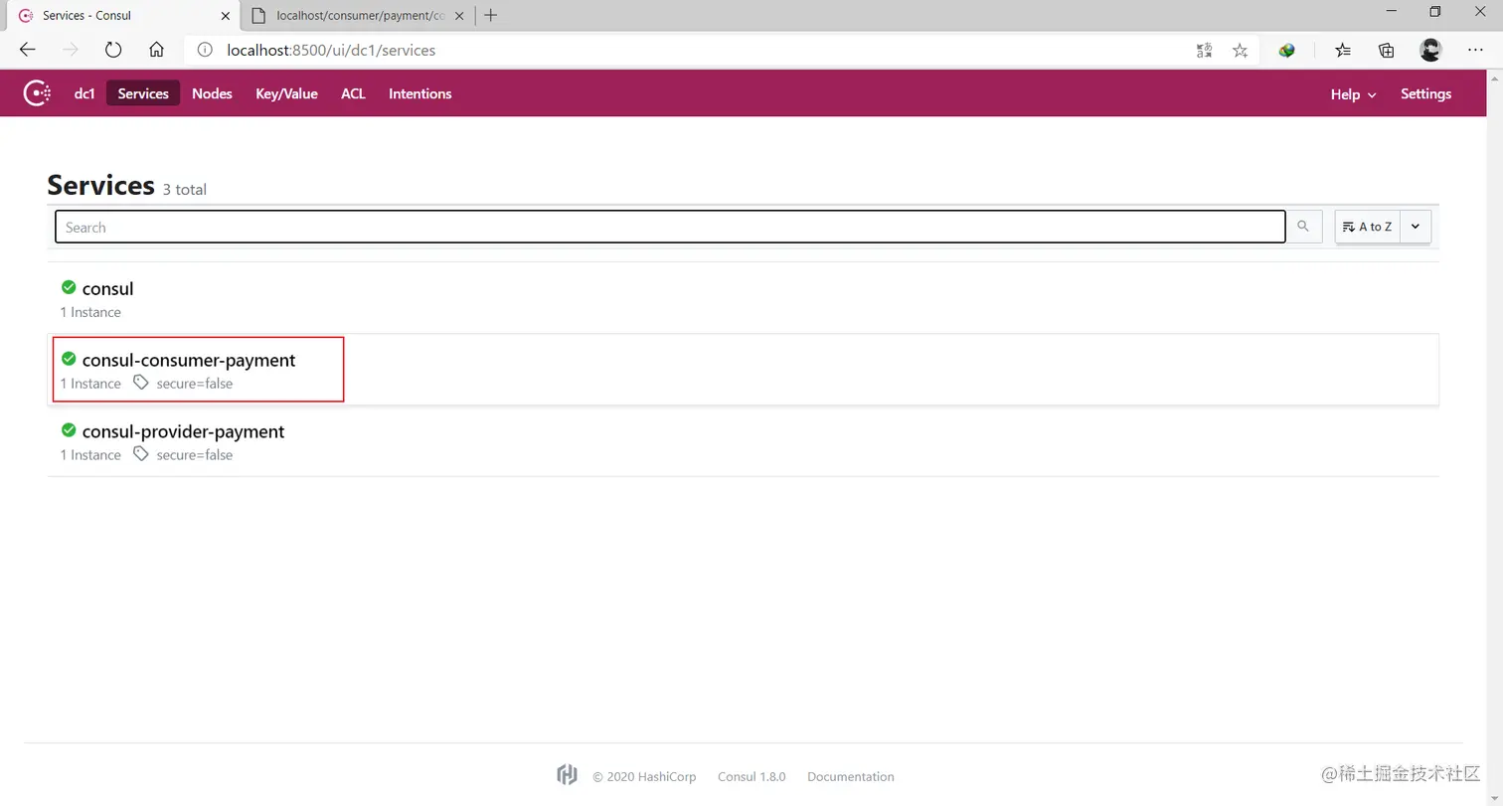Click the green health check icon for consul
Screen dimensions: 1503x806
[x=69, y=287]
